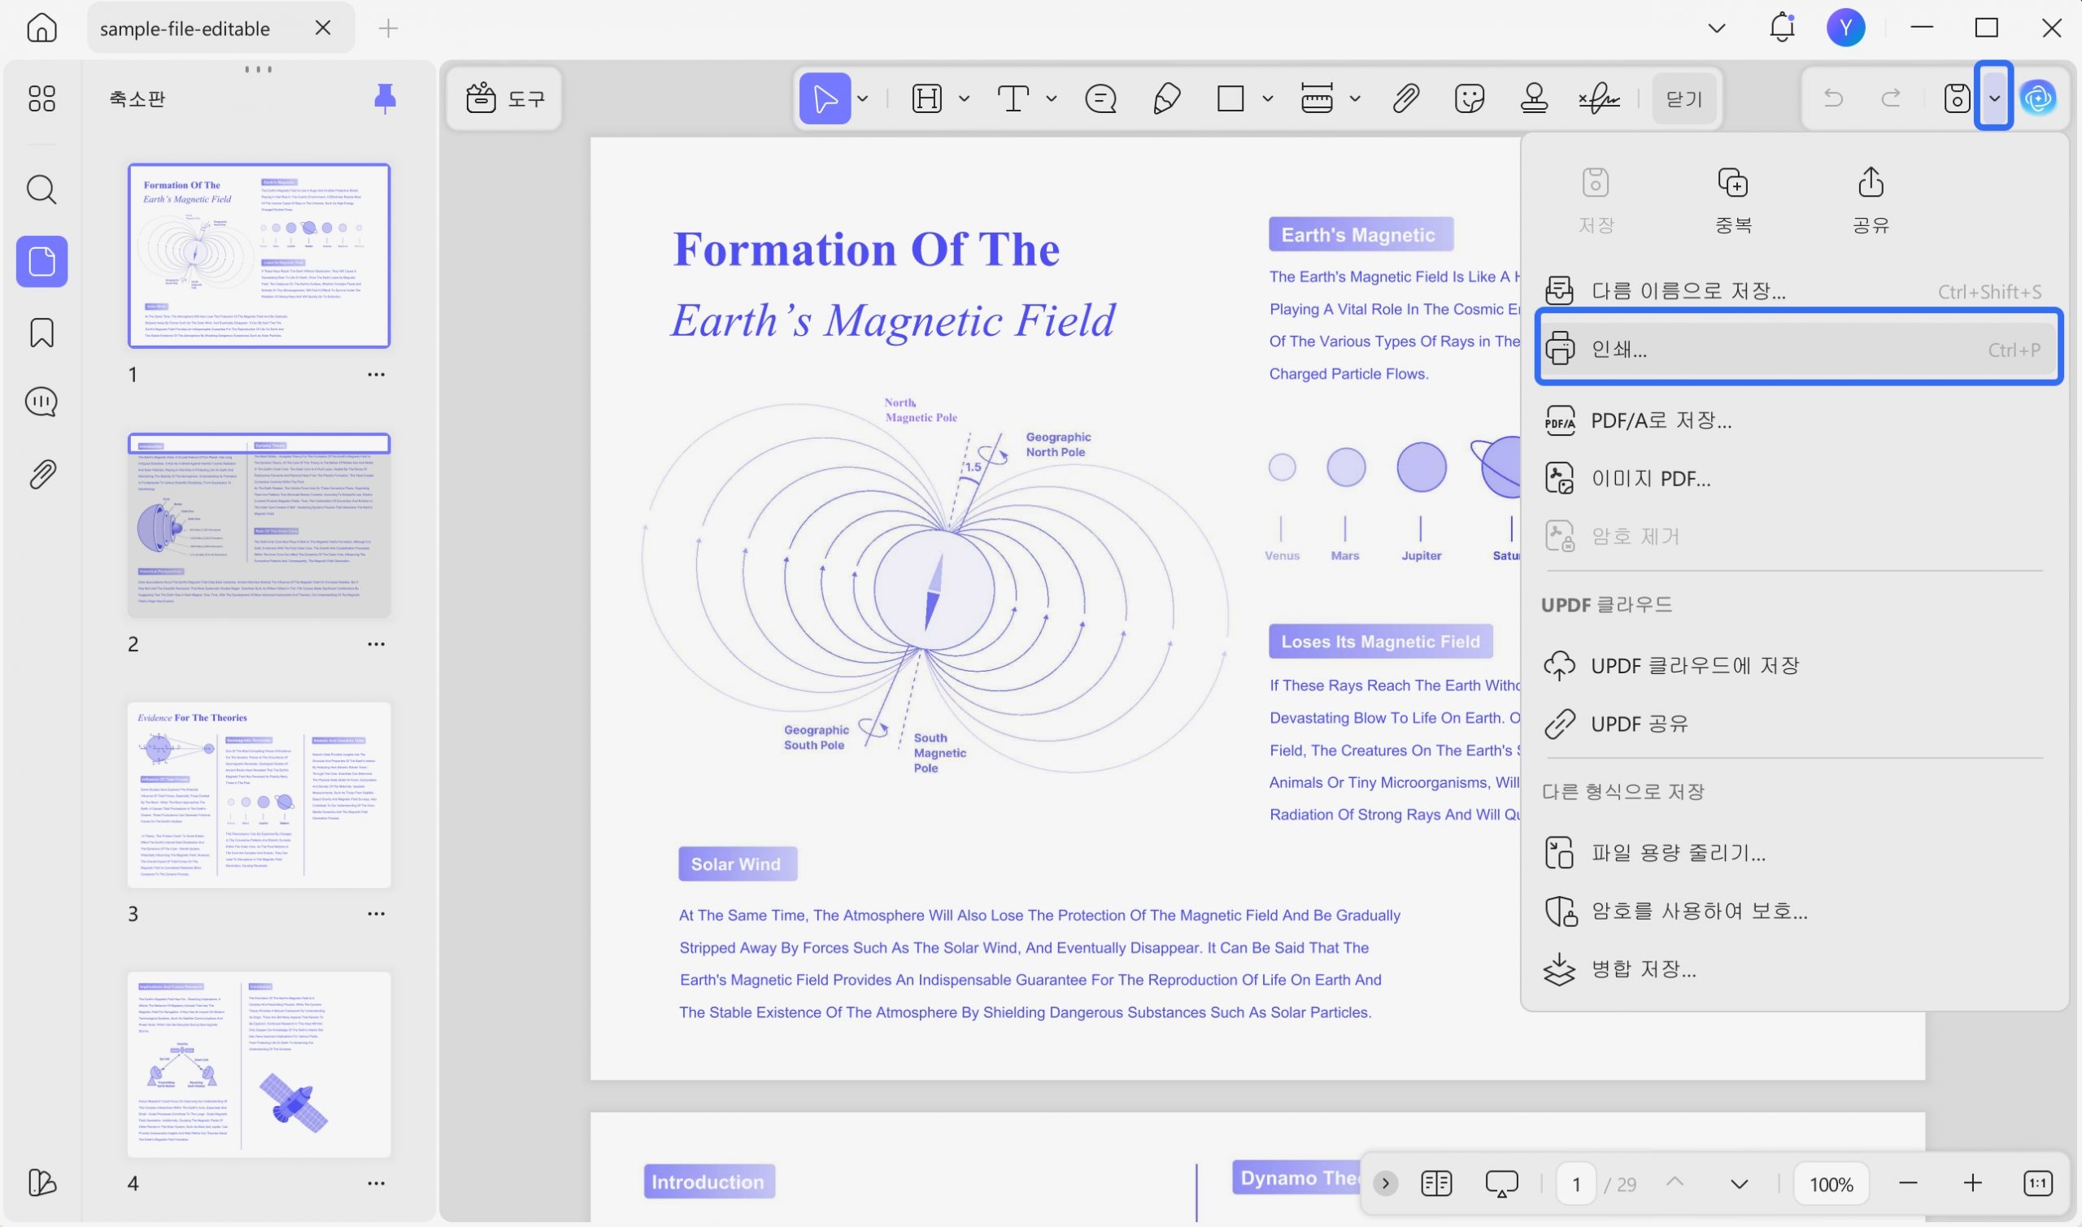The width and height of the screenshot is (2082, 1227).
Task: Open page 3 thumbnail
Action: 259,794
